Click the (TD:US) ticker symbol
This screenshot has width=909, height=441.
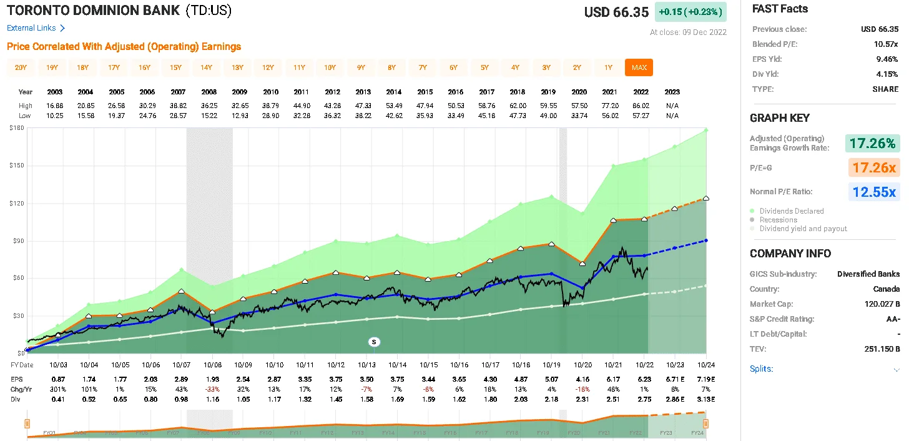click(x=209, y=11)
